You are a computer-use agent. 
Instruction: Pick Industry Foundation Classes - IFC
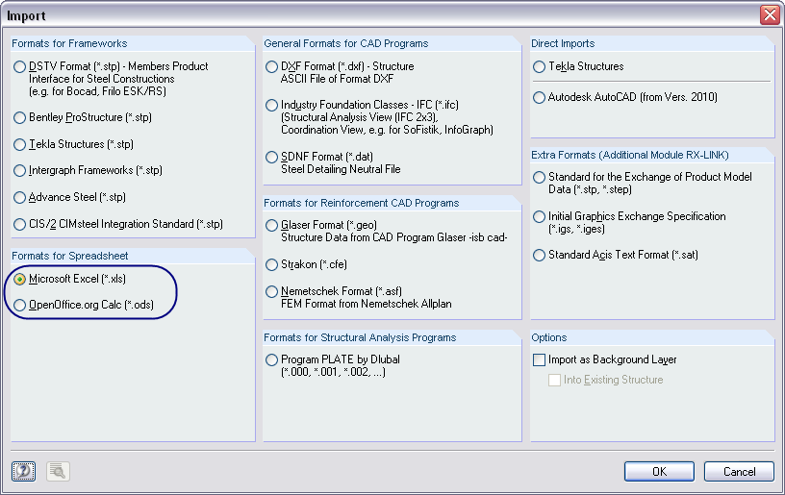(x=272, y=105)
